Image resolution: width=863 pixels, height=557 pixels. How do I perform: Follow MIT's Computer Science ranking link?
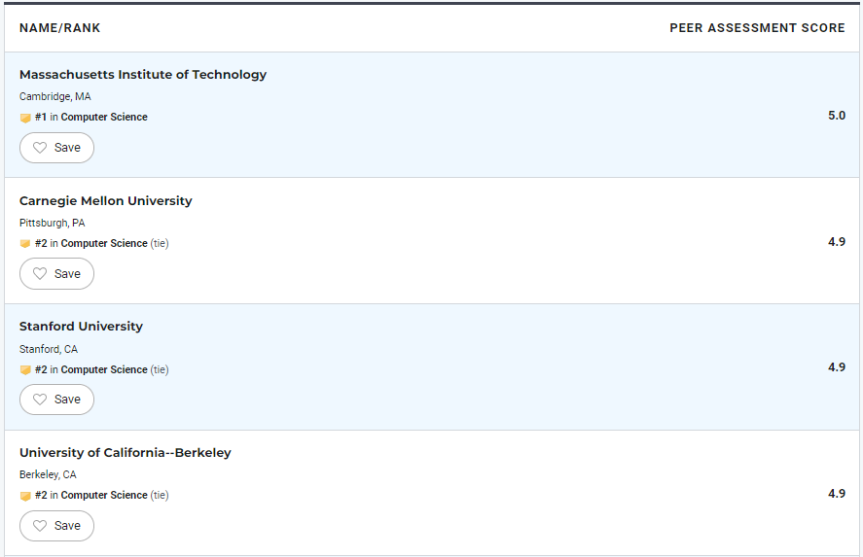pyautogui.click(x=104, y=117)
